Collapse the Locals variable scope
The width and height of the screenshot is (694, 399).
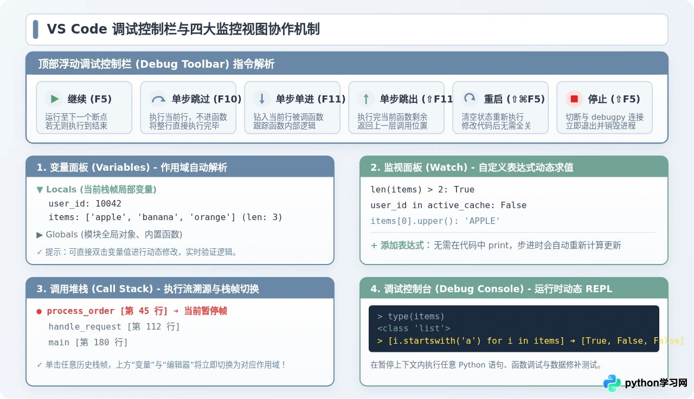point(40,189)
